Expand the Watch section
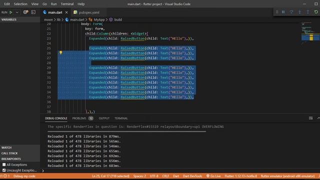This screenshot has width=320, height=180. point(20,147)
